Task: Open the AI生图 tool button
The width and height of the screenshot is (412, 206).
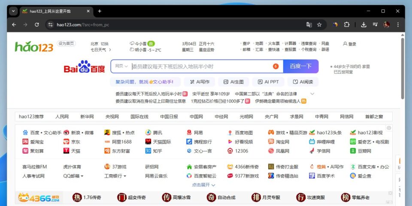Action: pos(233,82)
